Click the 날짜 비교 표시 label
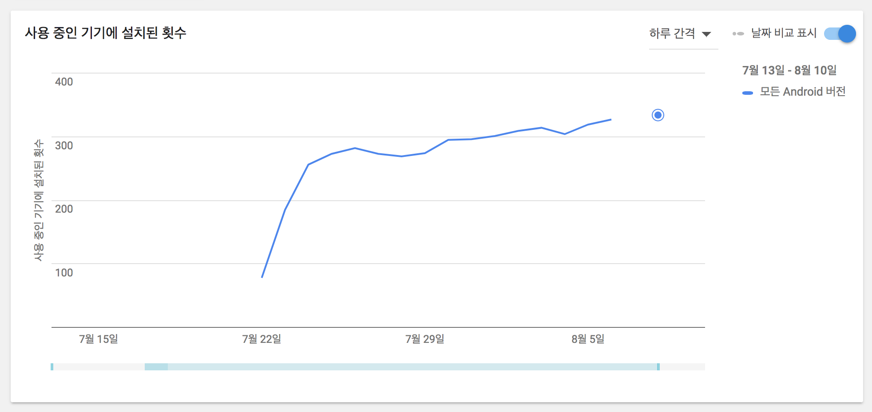This screenshot has width=872, height=412. (x=784, y=33)
